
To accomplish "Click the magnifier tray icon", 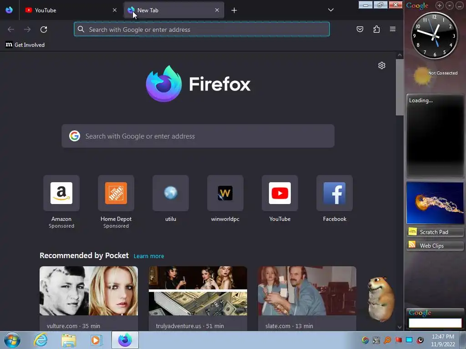I will coord(387,340).
